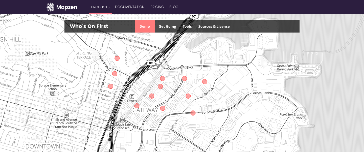Switch to the Demo tab
Screen dimensions: 364x152
coord(145,26)
